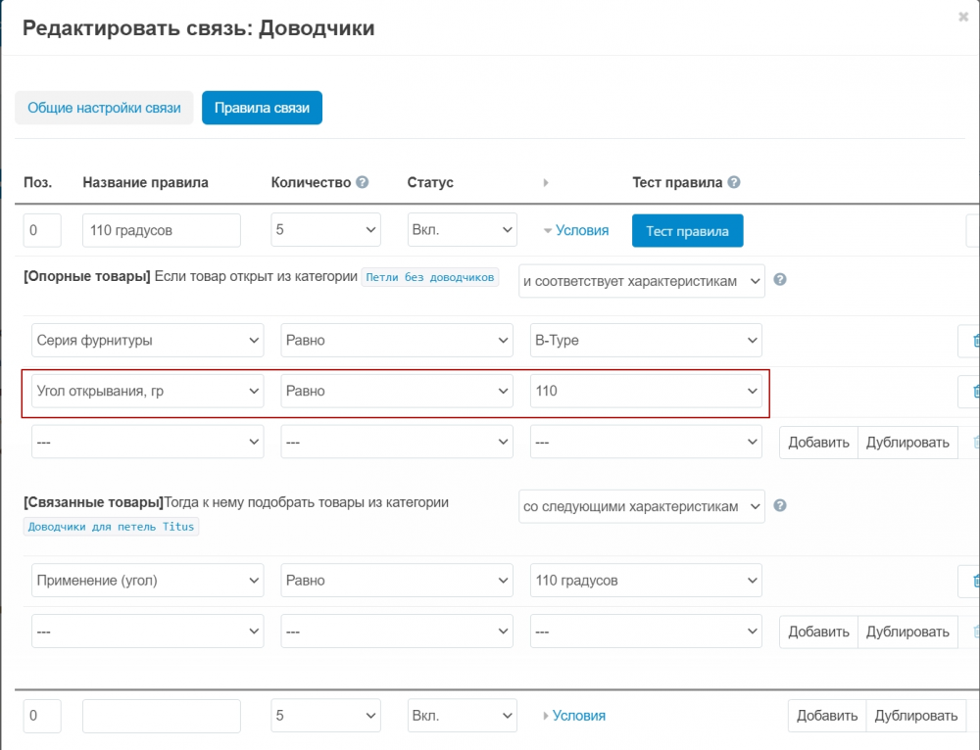Open the B-Type value dropdown

point(646,341)
